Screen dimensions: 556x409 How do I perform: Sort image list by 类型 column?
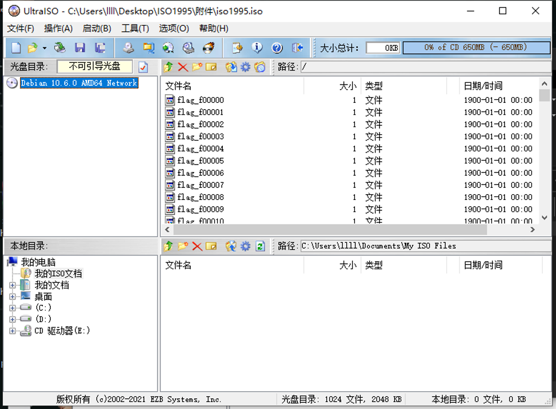[x=404, y=86]
